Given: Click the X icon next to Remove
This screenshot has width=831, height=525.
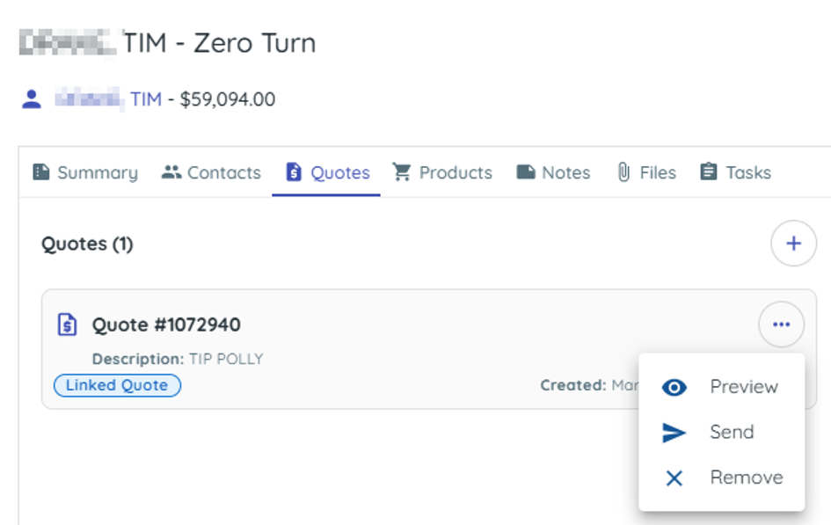Looking at the screenshot, I should 674,478.
